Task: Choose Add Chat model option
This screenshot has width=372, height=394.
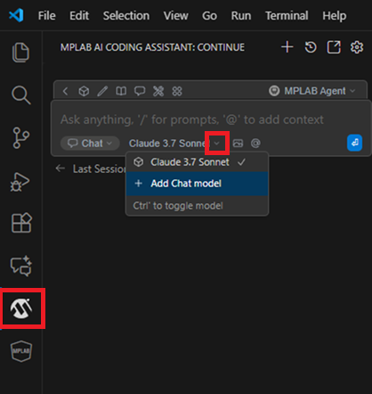Action: tap(198, 184)
